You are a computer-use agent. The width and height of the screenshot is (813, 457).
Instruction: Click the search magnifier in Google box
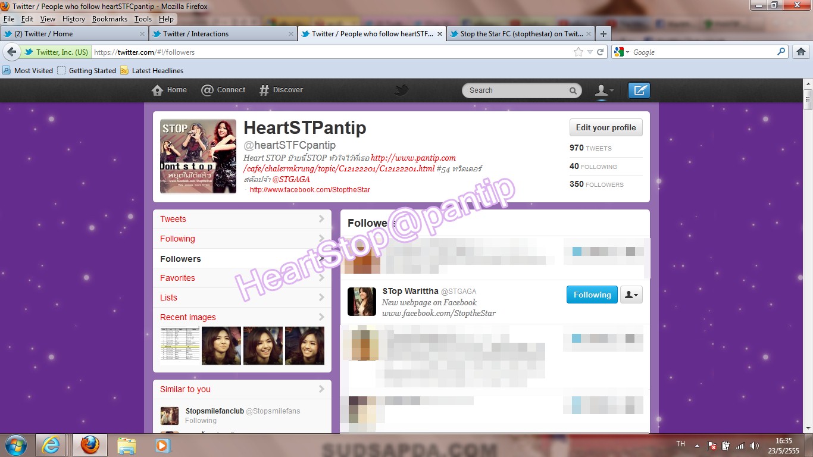coord(781,52)
